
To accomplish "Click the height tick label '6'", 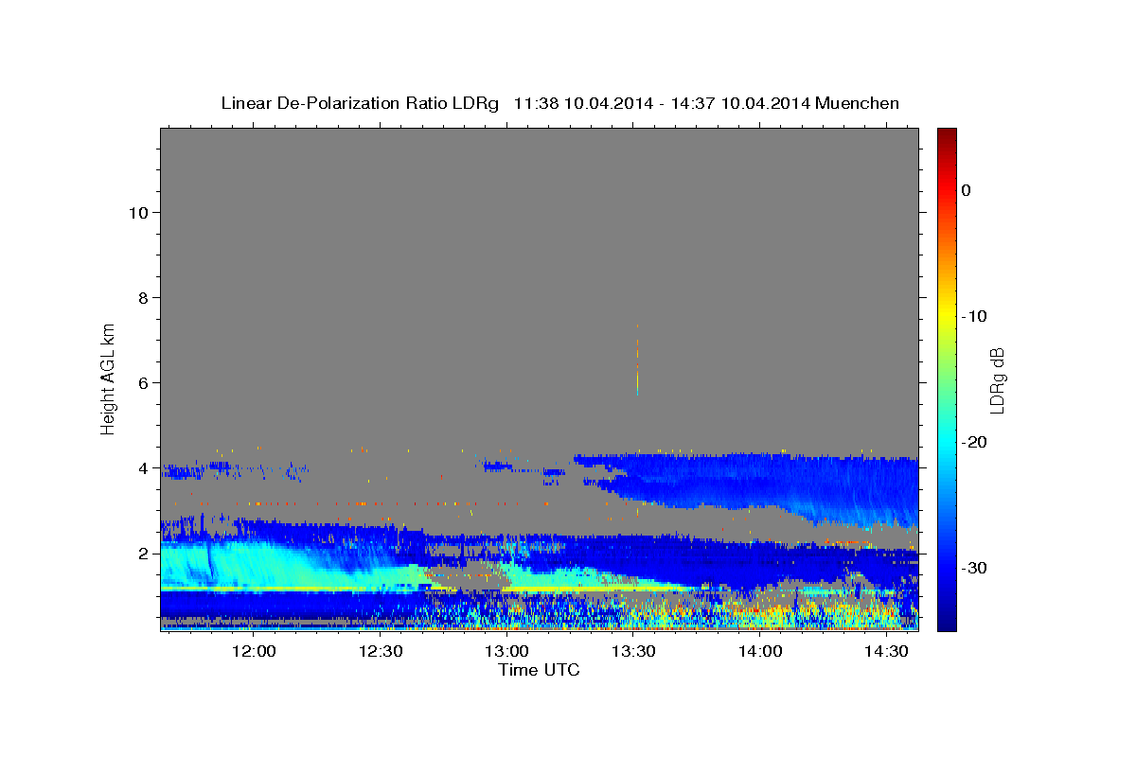I will click(144, 382).
